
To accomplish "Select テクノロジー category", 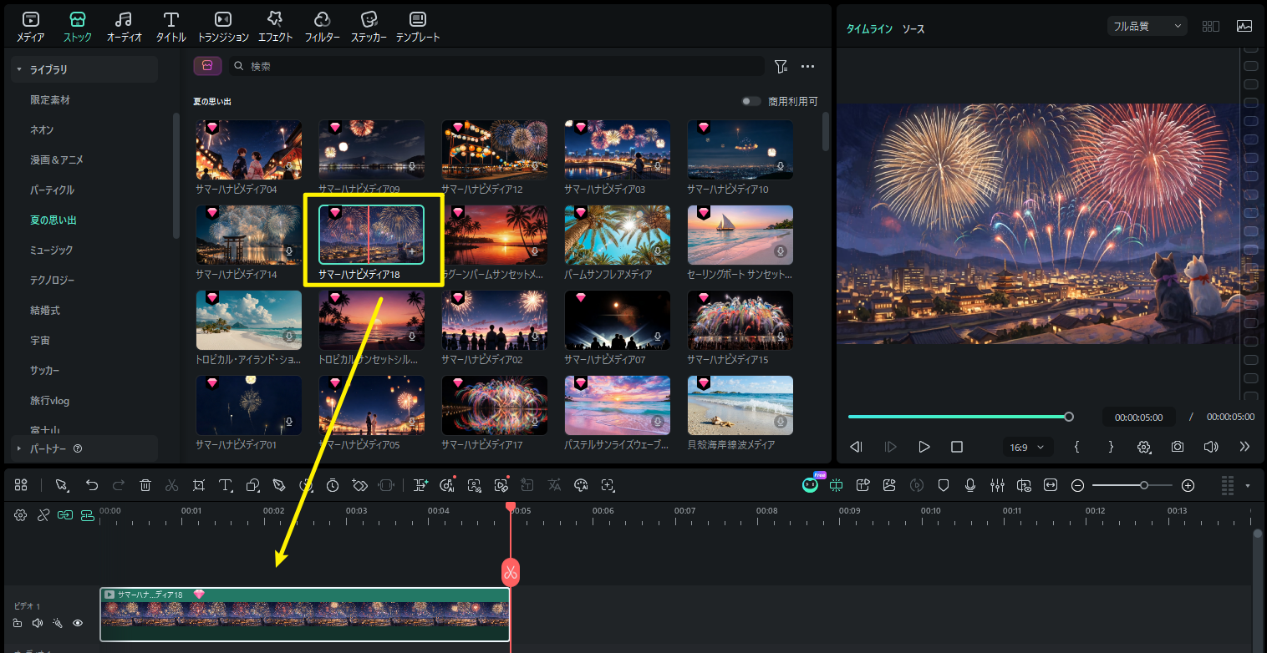I will click(x=52, y=281).
